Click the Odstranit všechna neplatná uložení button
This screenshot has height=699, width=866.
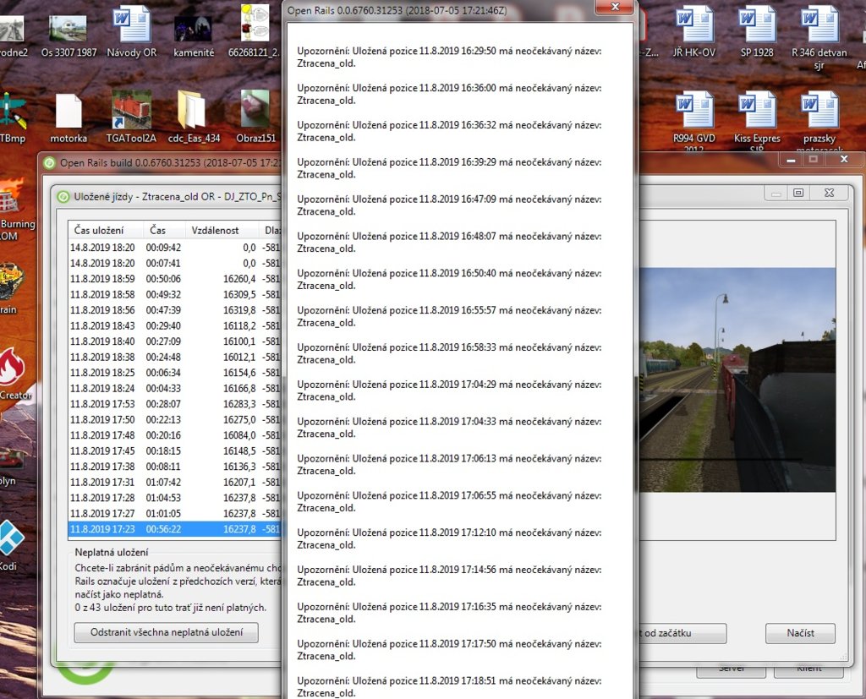point(166,632)
